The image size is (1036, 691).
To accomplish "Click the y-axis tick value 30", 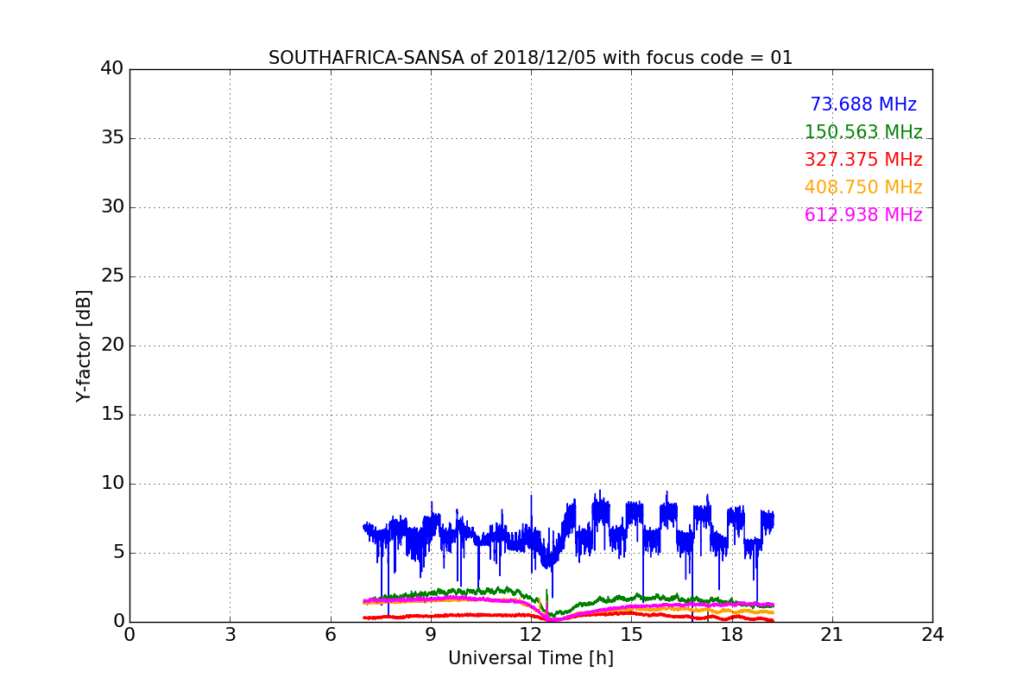I will coord(112,207).
